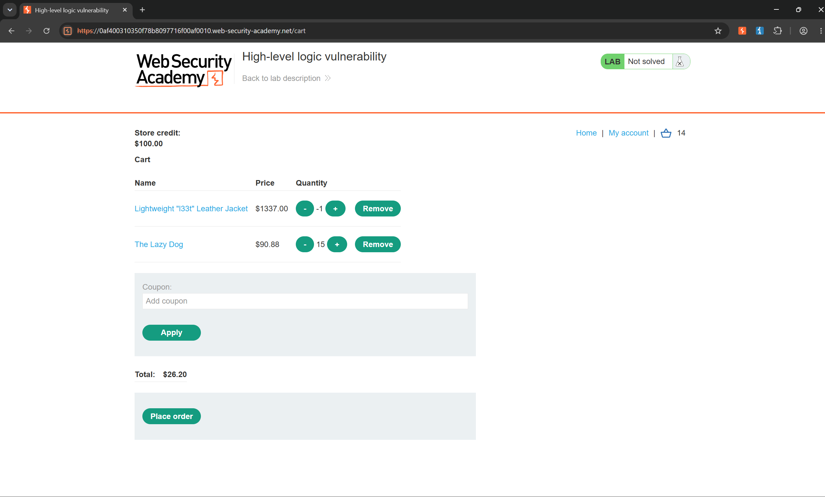
Task: Click the Not solved status text
Action: pos(646,62)
